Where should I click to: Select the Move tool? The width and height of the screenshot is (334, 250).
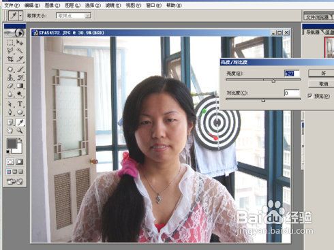click(20, 43)
